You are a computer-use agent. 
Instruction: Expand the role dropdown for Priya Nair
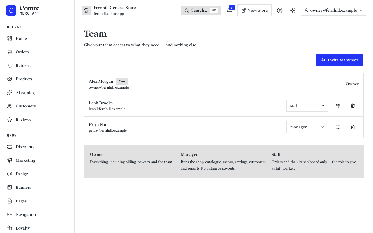click(x=307, y=127)
